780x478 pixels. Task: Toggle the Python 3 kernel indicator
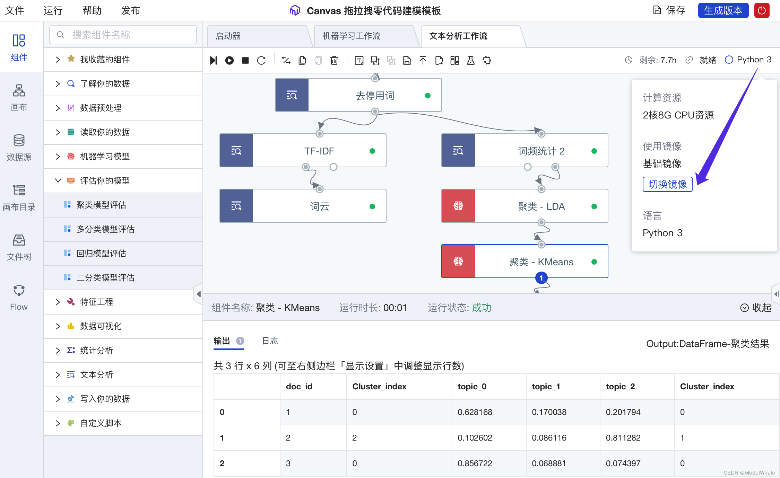(x=748, y=60)
